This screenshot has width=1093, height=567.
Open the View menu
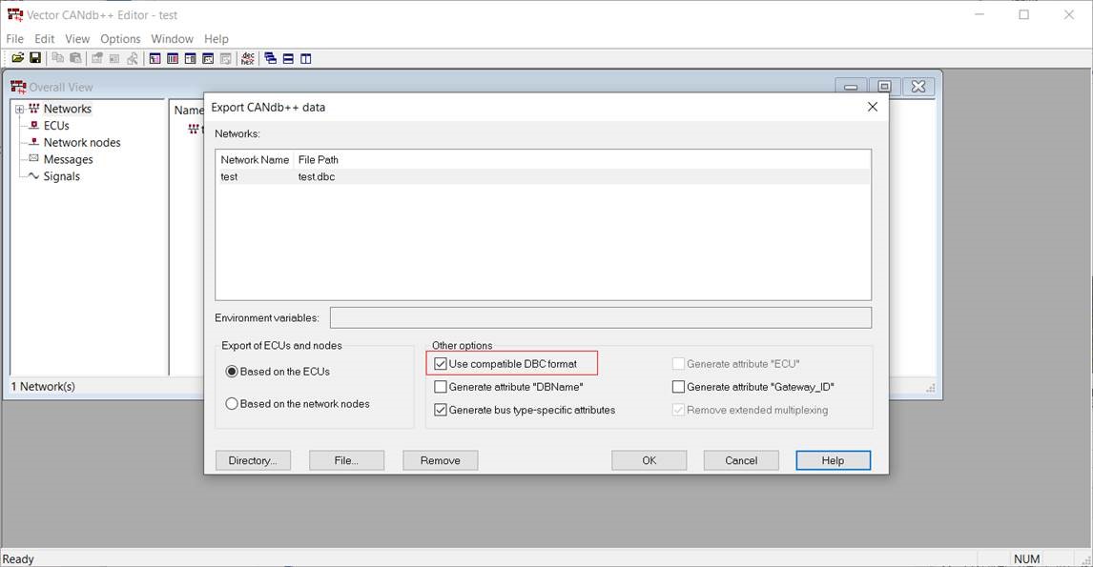tap(77, 39)
